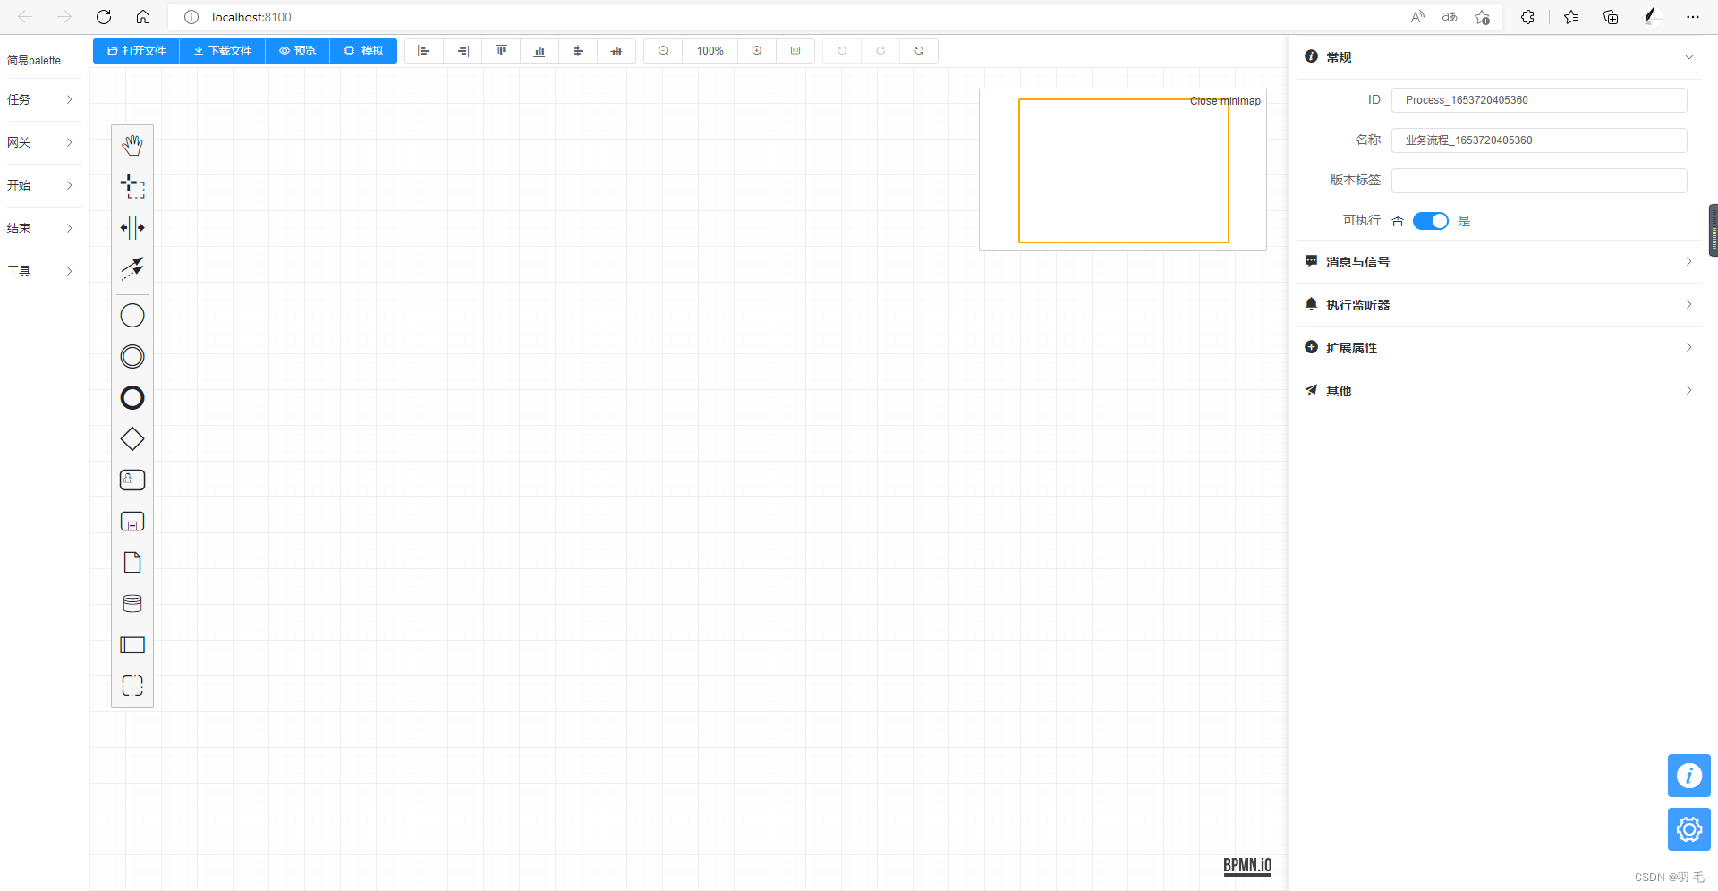Image resolution: width=1718 pixels, height=891 pixels.
Task: Undo the last action on the toolbar
Action: [x=841, y=51]
